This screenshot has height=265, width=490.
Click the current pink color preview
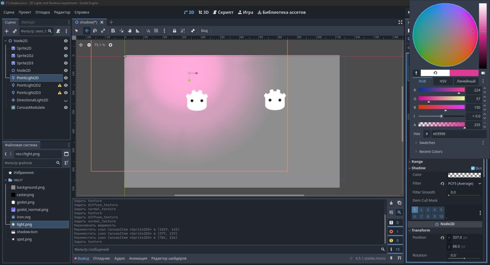point(464,73)
